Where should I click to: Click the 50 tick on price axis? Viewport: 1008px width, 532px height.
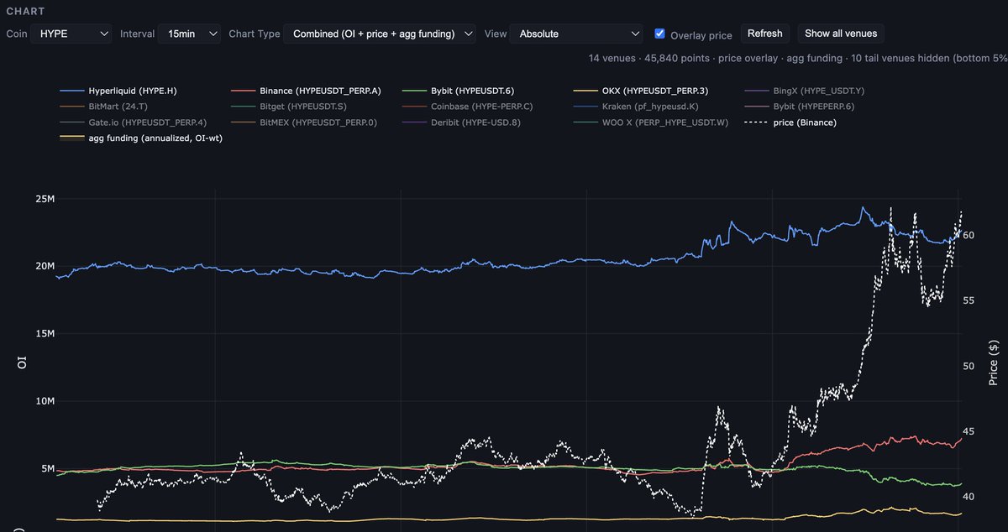coord(969,366)
